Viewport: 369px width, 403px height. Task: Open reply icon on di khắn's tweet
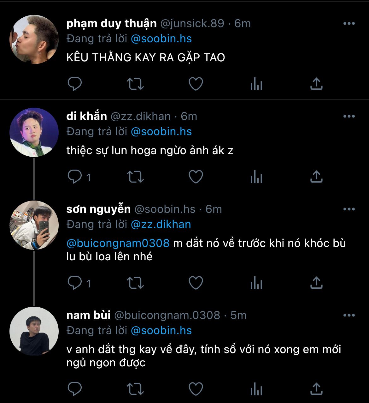pos(75,177)
